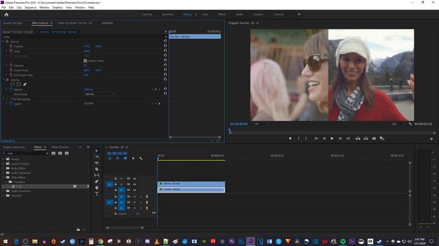439x246 pixels.
Task: Reset the Position parameter
Action: (x=165, y=46)
